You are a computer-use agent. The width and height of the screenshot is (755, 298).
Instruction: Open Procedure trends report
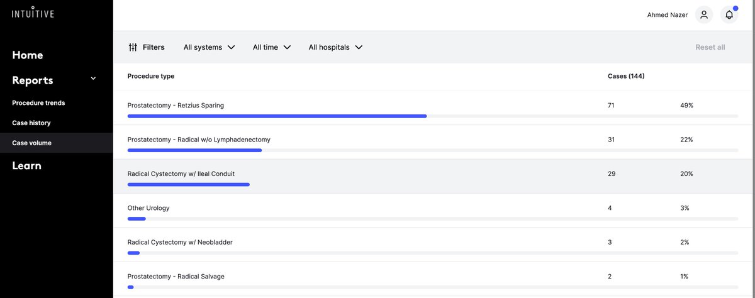click(38, 102)
